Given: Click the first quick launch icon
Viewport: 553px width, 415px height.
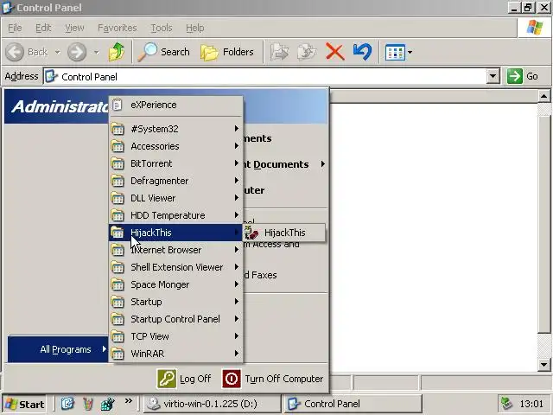Looking at the screenshot, I should pos(67,404).
